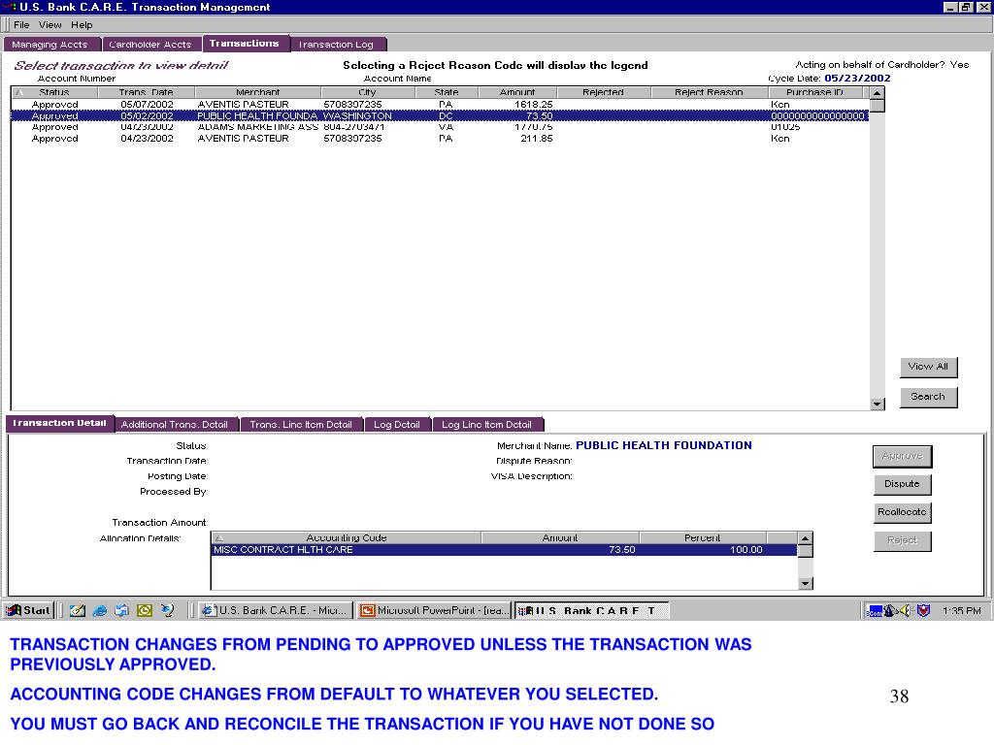Open the Log Detail tab
Screen dimensions: 994x745
(397, 425)
